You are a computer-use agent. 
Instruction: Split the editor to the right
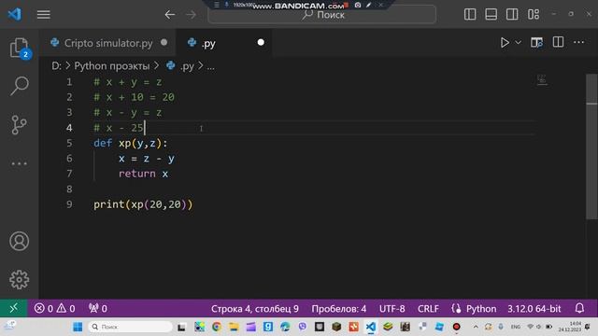coord(558,42)
